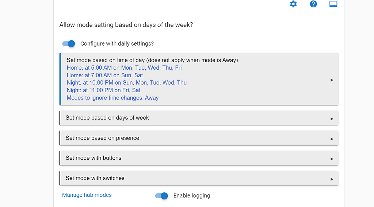Click arrow on switches row
The width and height of the screenshot is (374, 207).
coord(332,179)
